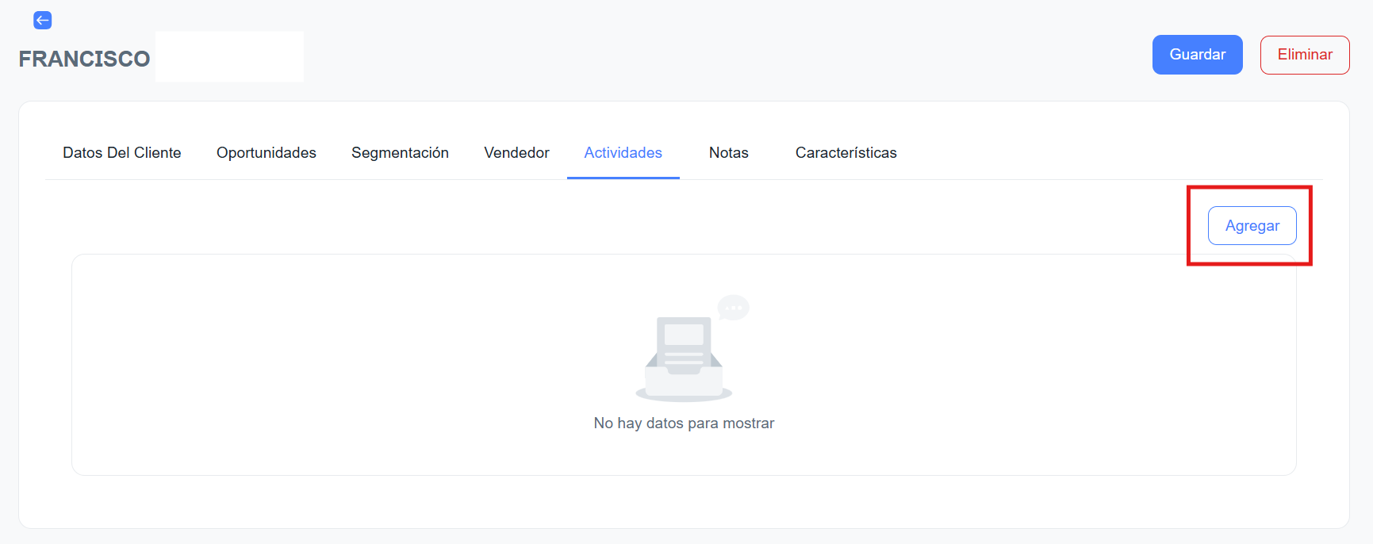The image size is (1373, 544).
Task: Save changes with the Guardar button
Action: click(x=1197, y=55)
